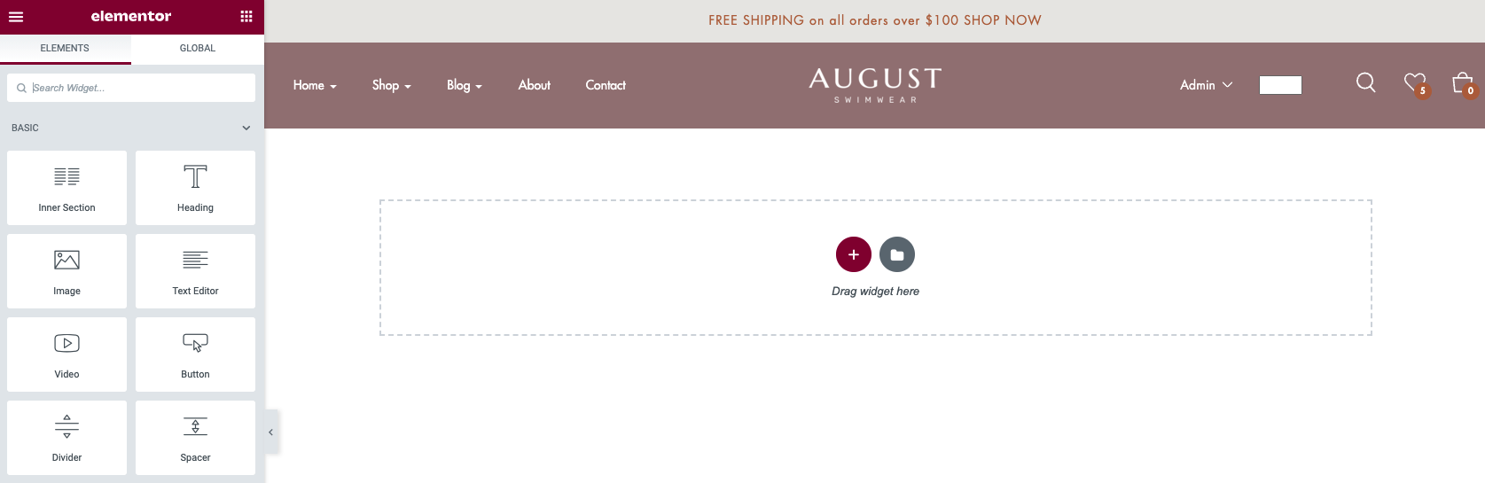Click the Add New Section plus button
The width and height of the screenshot is (1485, 483).
tap(853, 255)
